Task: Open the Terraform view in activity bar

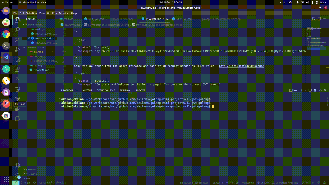Action: [17, 99]
